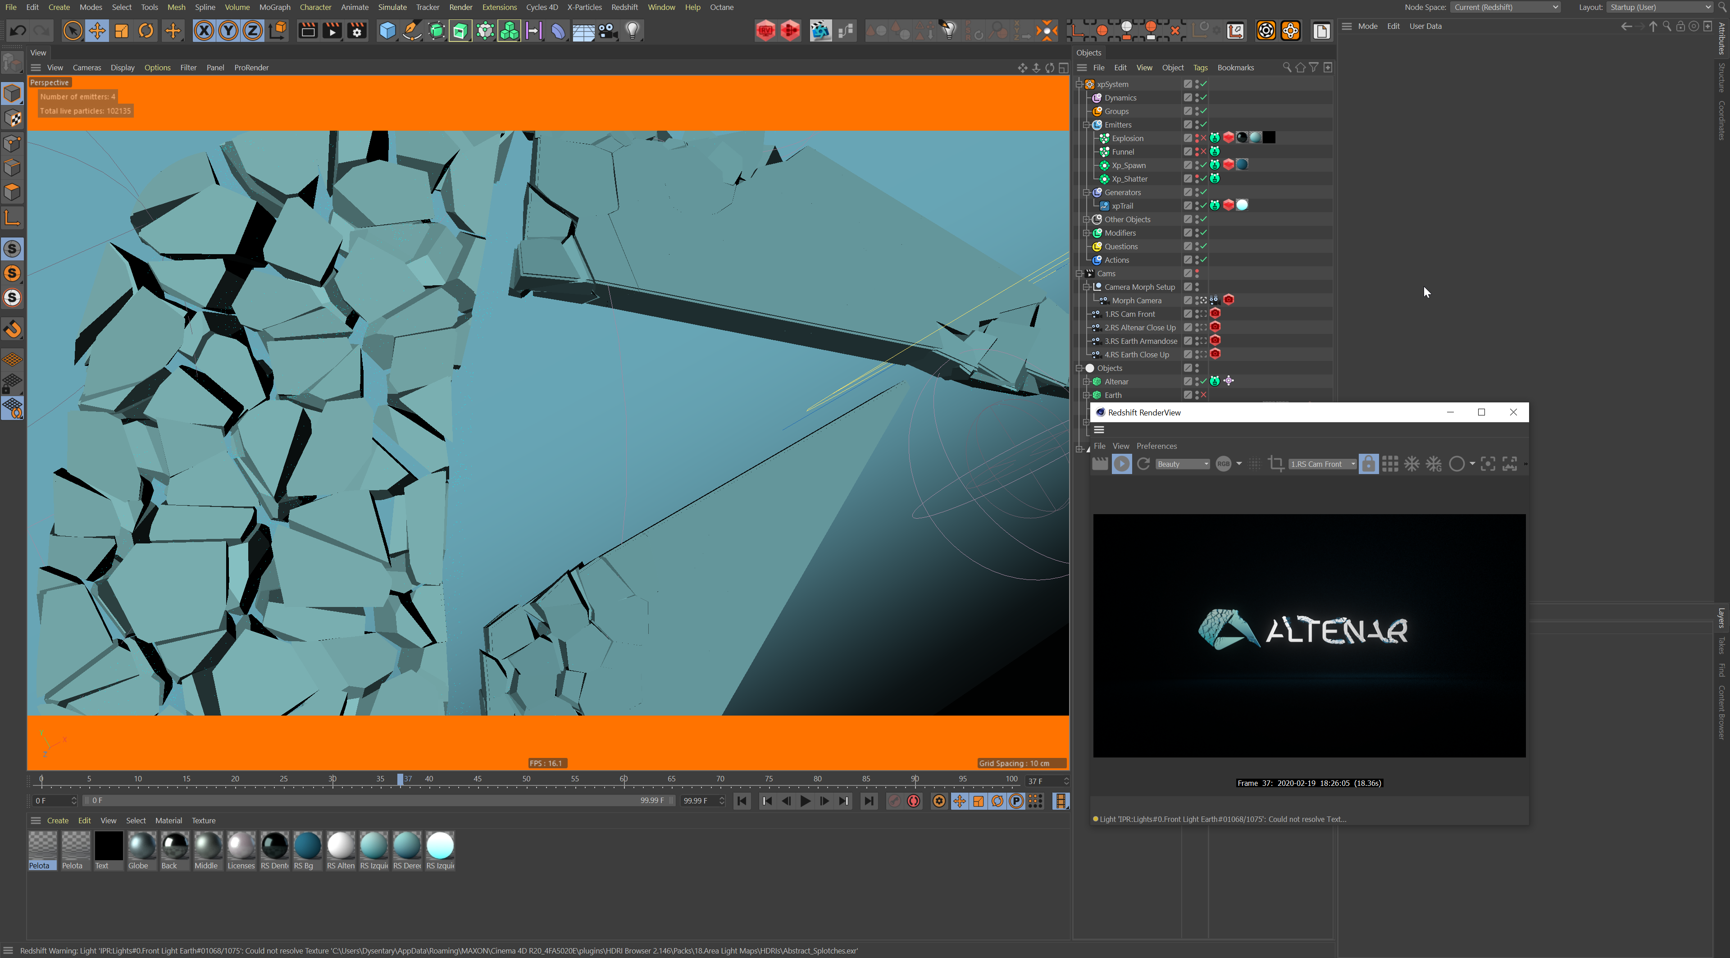
Task: Click the Light object bulb icon
Action: [632, 31]
